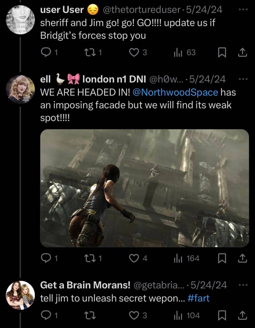The height and width of the screenshot is (328, 255).
Task: Open Get a Brain Morans! profile picture
Action: (20, 295)
